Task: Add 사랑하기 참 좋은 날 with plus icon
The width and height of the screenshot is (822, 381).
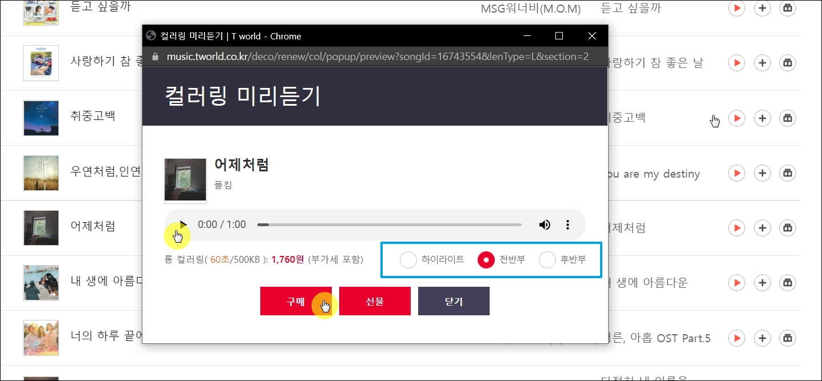Action: [x=762, y=63]
